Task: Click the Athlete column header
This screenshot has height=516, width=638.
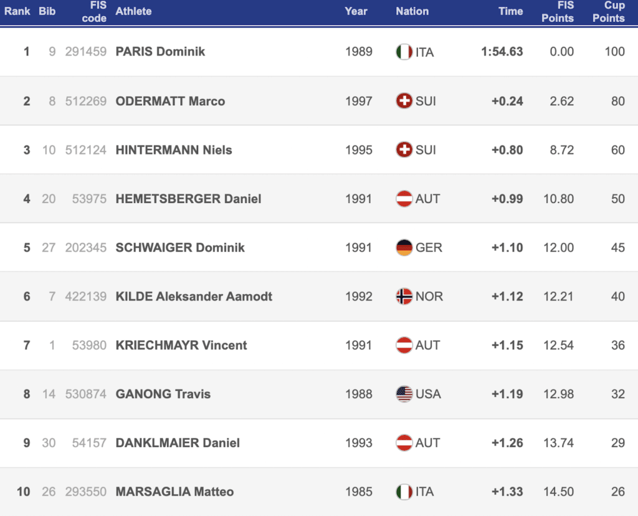Action: pos(133,11)
